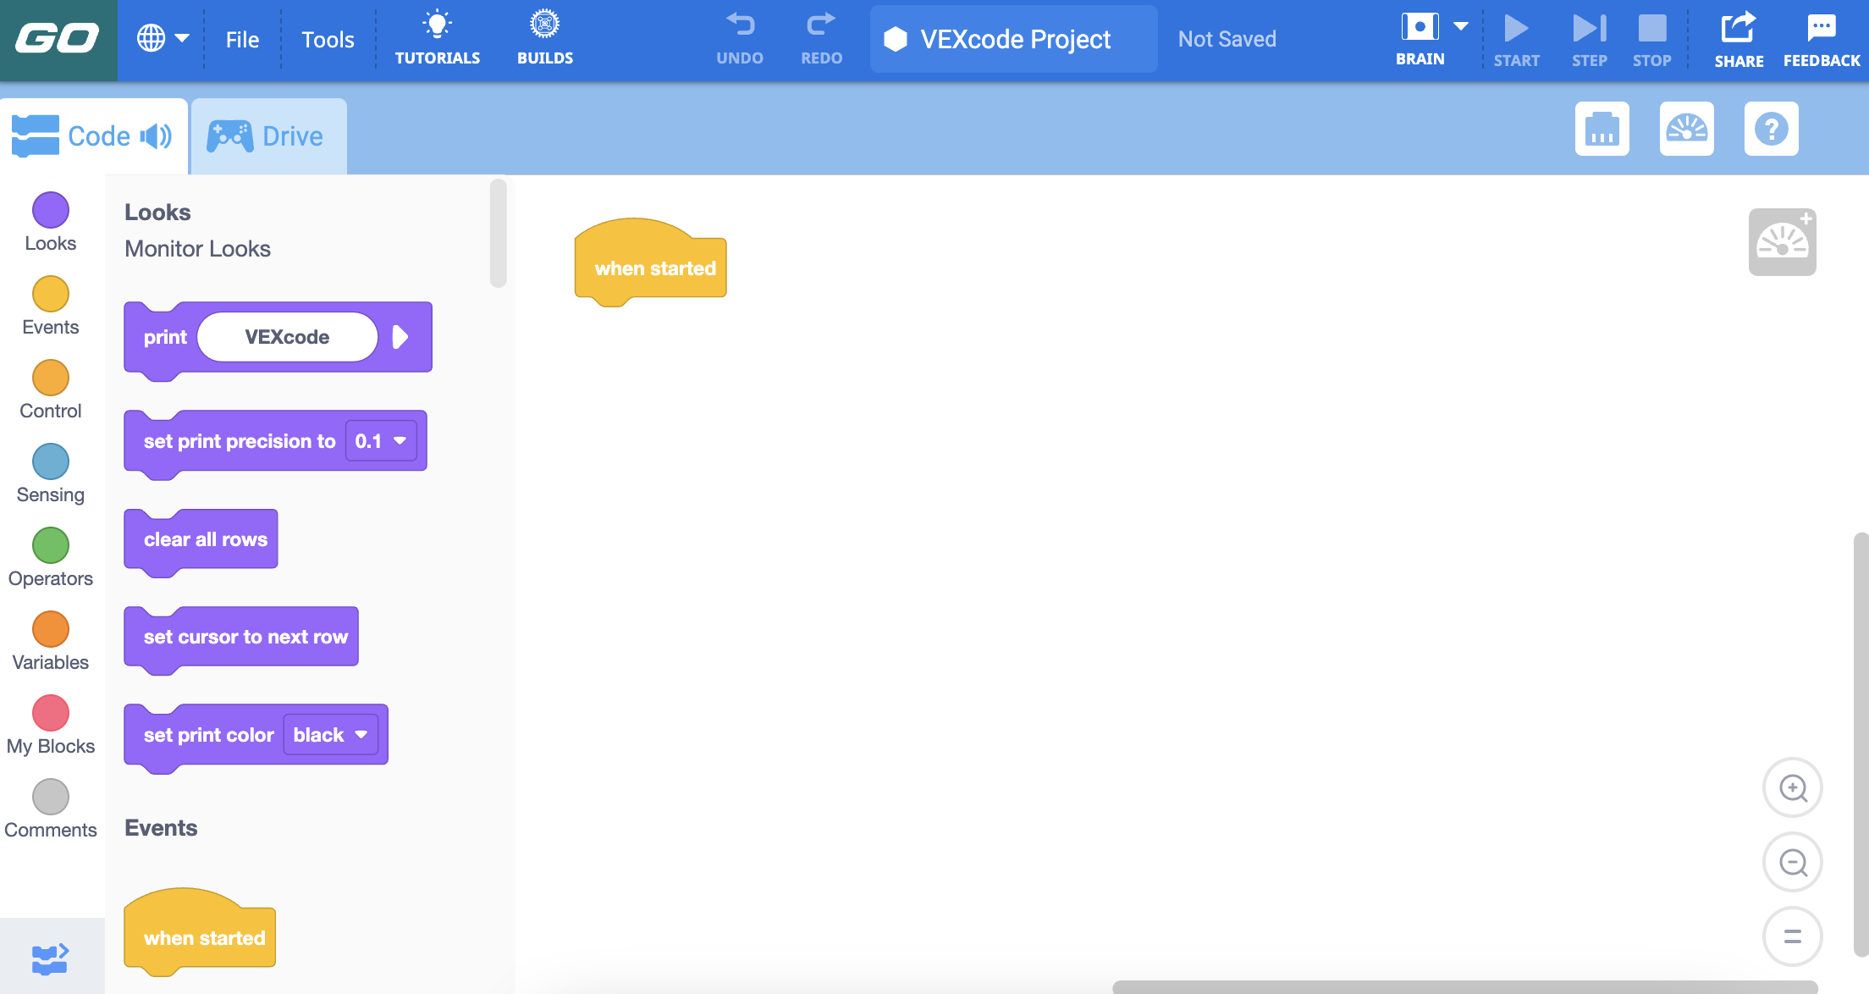Toggle the block extensions button at the bottom left
Viewport: 1869px width, 994px height.
[51, 958]
